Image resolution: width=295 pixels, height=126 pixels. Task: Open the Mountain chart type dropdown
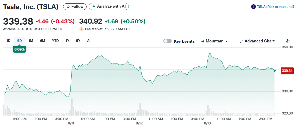pos(214,41)
